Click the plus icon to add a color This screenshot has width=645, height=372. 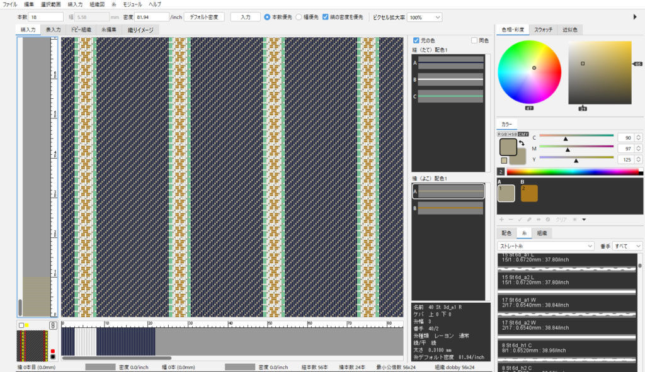[501, 219]
